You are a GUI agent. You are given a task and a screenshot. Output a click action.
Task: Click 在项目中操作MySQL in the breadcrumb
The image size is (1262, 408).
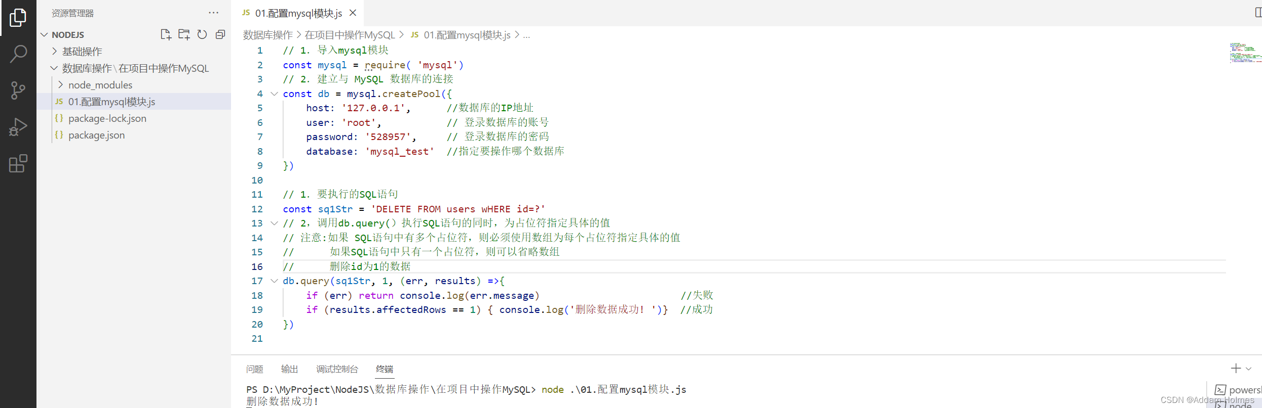tap(350, 35)
